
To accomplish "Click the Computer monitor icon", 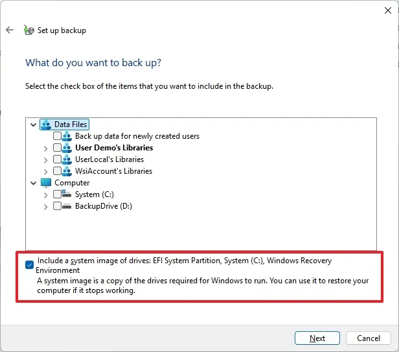I will click(x=46, y=183).
